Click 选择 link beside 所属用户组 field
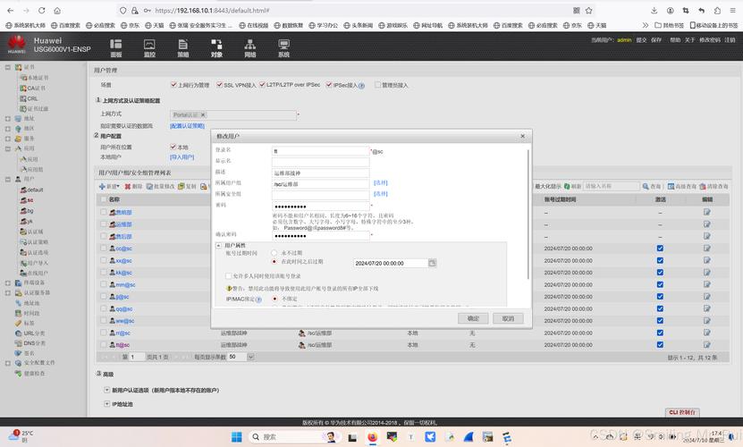The height and width of the screenshot is (447, 743). point(381,182)
